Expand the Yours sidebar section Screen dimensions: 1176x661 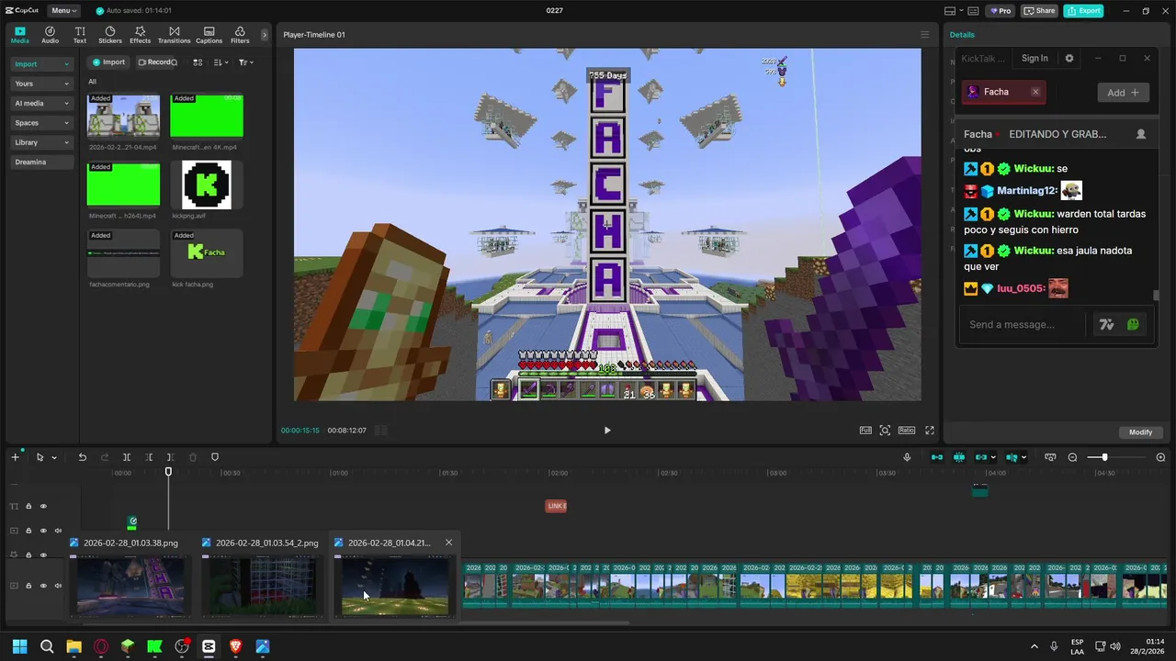[x=41, y=84]
